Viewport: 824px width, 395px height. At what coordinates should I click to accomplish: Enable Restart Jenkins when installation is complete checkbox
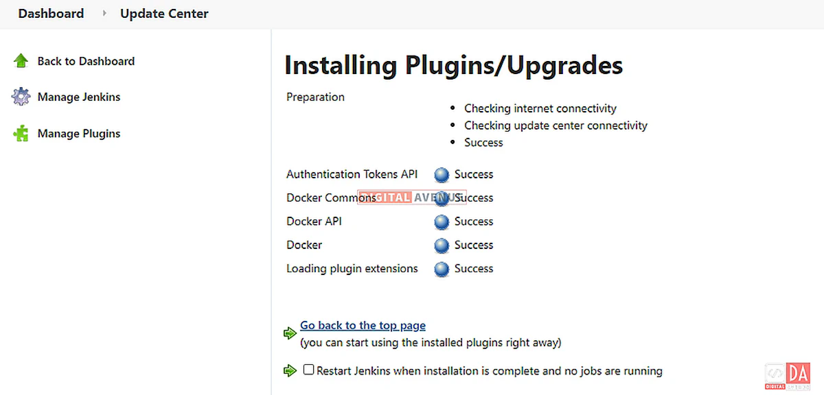[308, 370]
